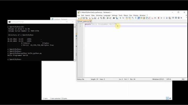
Task: Open the Macro menu
Action: 126,15
